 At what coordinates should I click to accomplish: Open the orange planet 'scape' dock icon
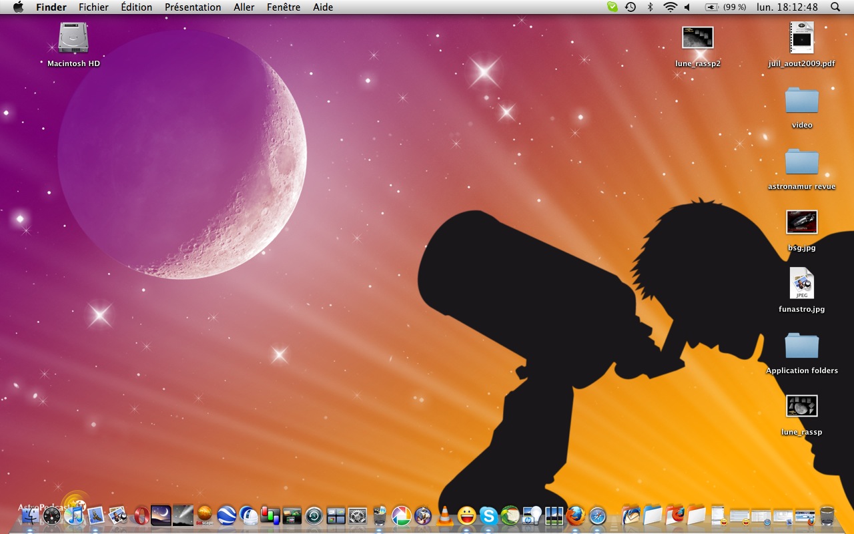click(205, 515)
